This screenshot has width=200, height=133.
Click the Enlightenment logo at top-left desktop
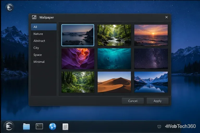point(10,7)
